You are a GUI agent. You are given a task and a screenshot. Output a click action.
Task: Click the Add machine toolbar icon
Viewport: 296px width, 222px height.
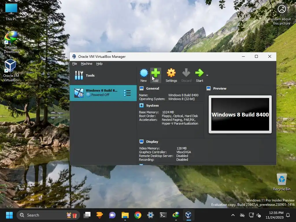[156, 75]
